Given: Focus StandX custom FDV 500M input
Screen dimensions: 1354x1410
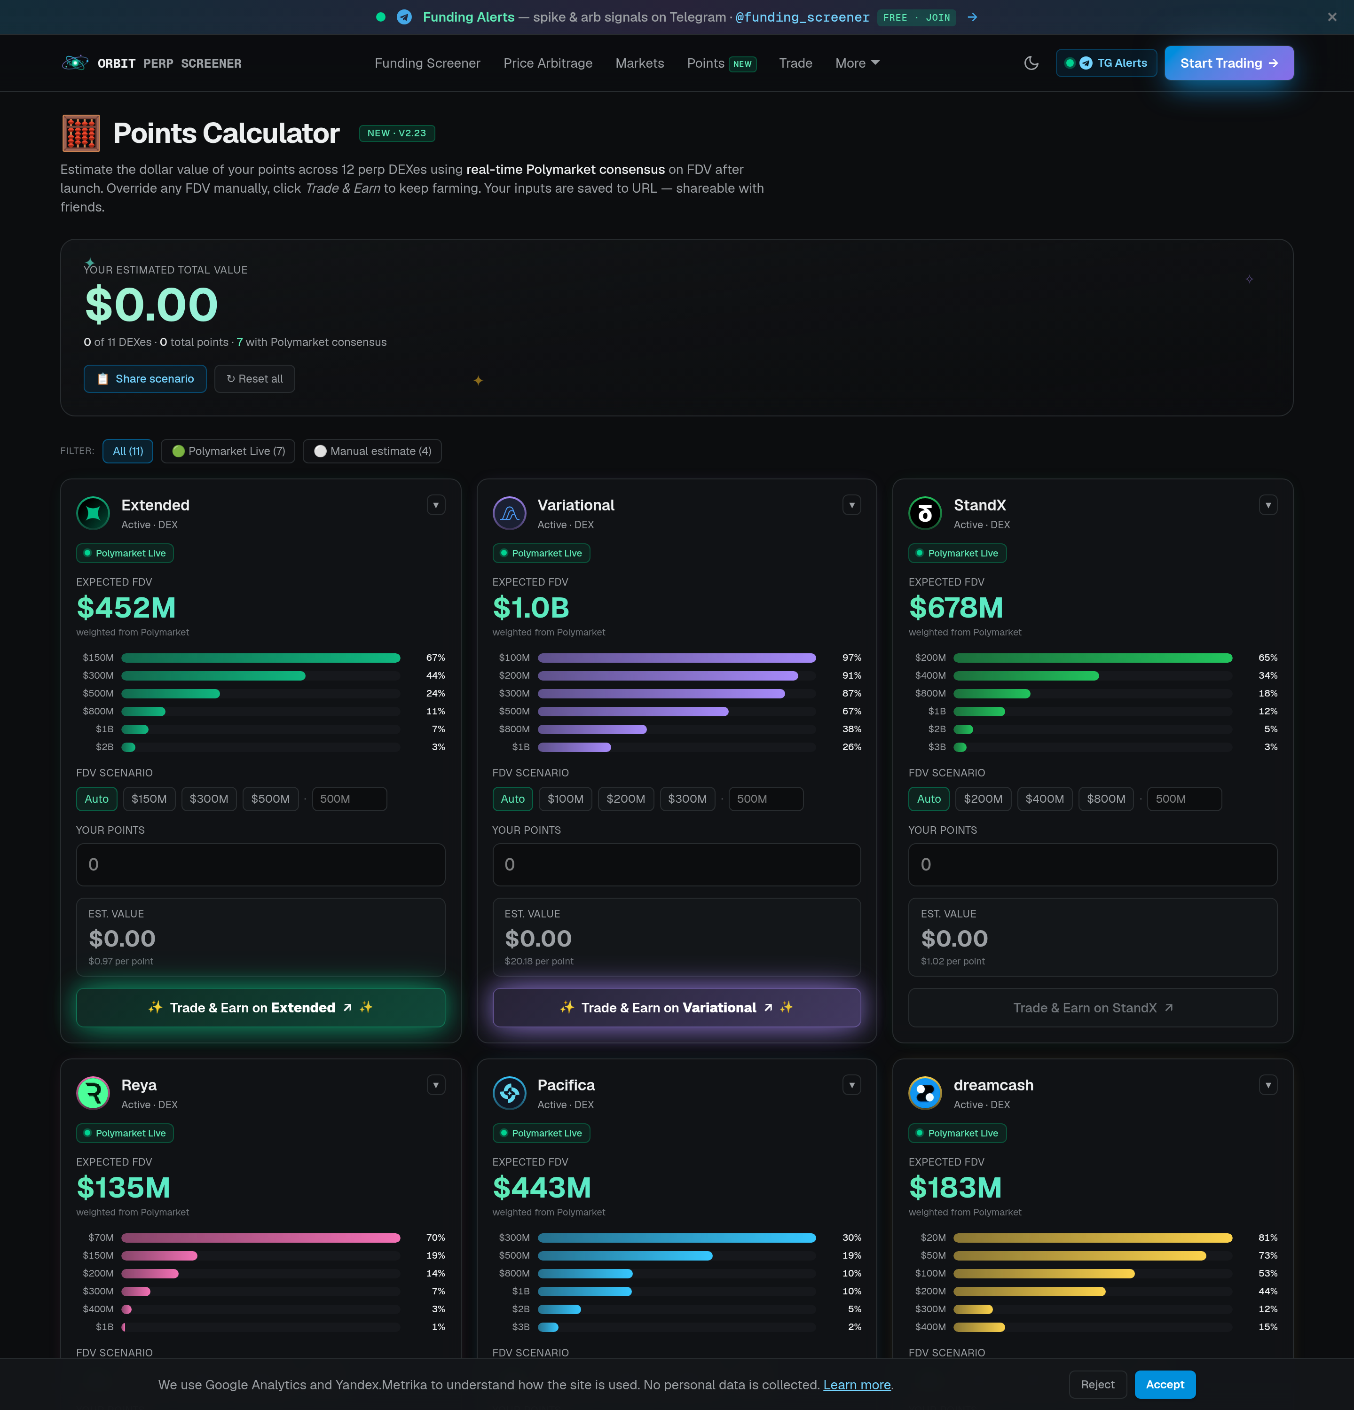Looking at the screenshot, I should coord(1185,799).
